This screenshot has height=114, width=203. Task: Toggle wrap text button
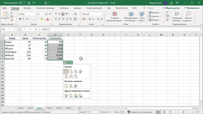(x=75, y=14)
